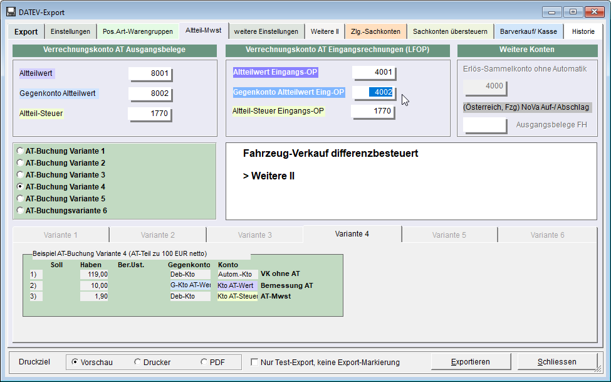Click the Gegenkonto Altteilwert label
This screenshot has height=382, width=611.
[x=58, y=93]
